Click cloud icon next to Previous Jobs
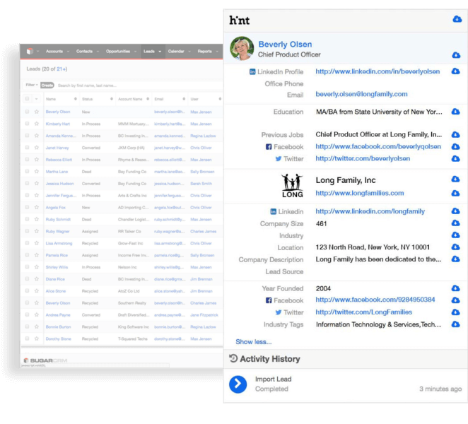The width and height of the screenshot is (468, 424). click(455, 134)
